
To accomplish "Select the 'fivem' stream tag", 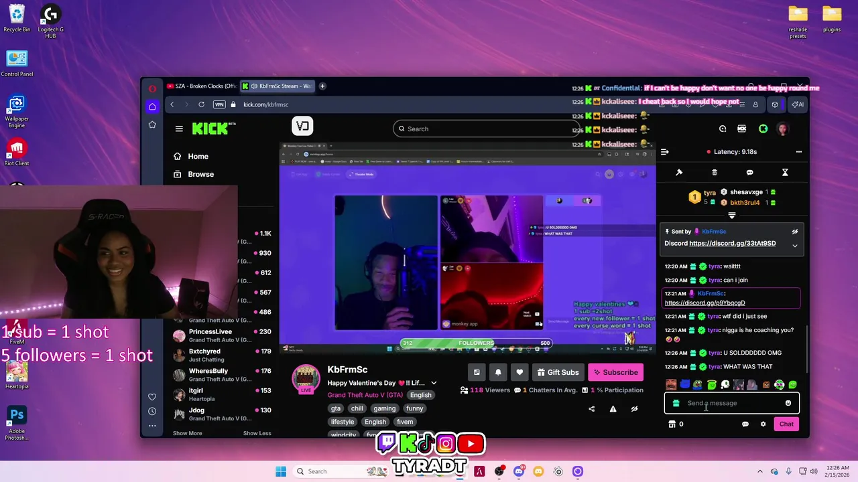I will coord(405,422).
